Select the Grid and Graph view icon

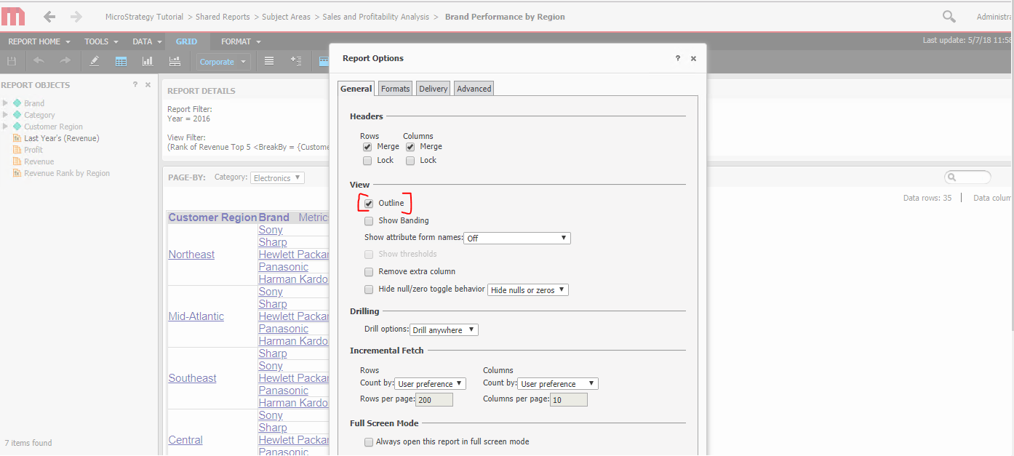174,61
